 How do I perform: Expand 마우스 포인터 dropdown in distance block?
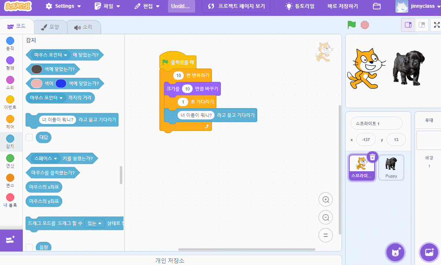[46, 97]
